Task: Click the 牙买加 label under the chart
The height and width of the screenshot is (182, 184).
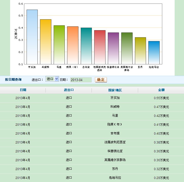Action: (32, 67)
